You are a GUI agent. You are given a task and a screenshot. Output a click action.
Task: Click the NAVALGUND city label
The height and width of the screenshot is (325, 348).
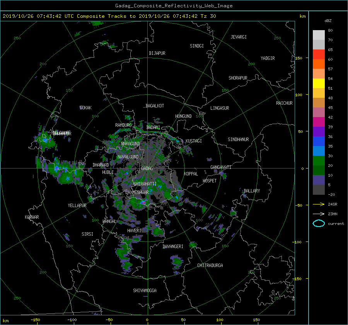click(x=128, y=157)
